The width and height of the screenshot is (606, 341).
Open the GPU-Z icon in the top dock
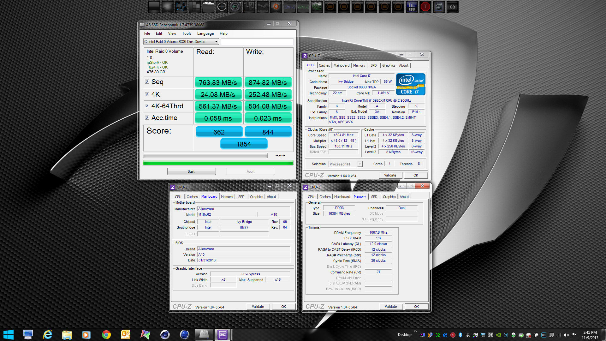coord(303,7)
